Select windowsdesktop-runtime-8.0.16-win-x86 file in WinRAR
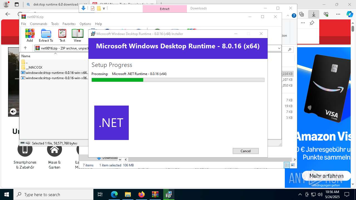Image resolution: width=356 pixels, height=200 pixels. [x=55, y=78]
